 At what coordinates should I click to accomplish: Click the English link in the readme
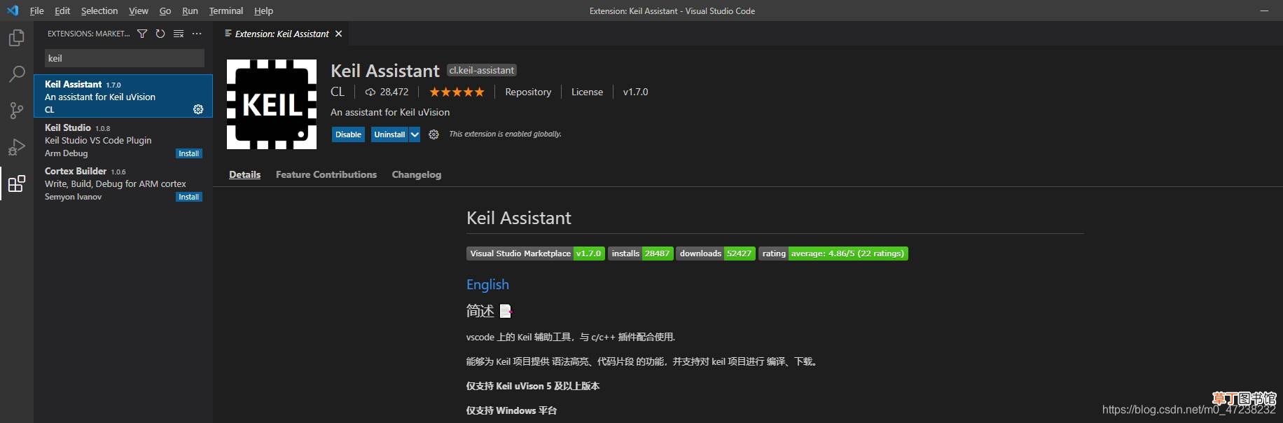tap(487, 284)
